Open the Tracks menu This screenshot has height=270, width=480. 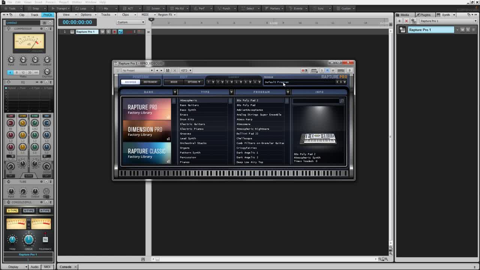click(x=106, y=15)
